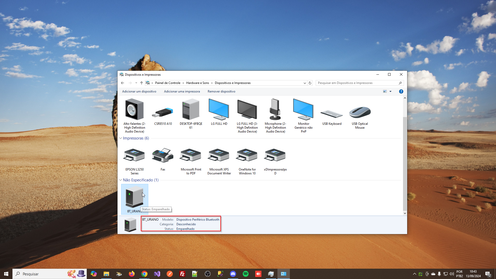This screenshot has width=496, height=279.
Task: Expand the breadcrumb arrow before Painel de Controle
Action: [x=152, y=83]
